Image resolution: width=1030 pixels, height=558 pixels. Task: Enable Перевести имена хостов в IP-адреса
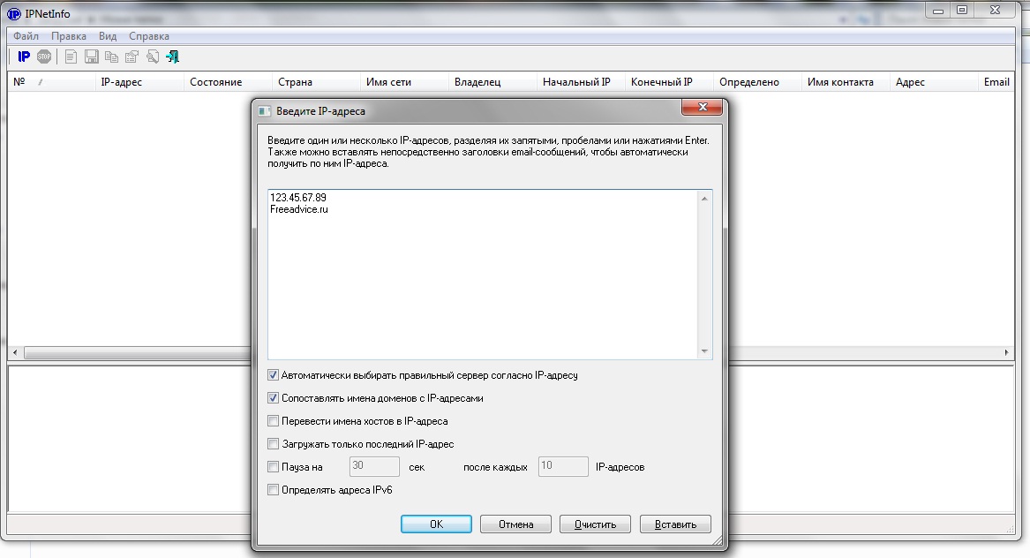274,421
